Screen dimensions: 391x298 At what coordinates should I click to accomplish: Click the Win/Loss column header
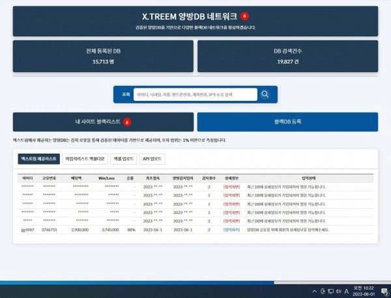click(x=106, y=178)
